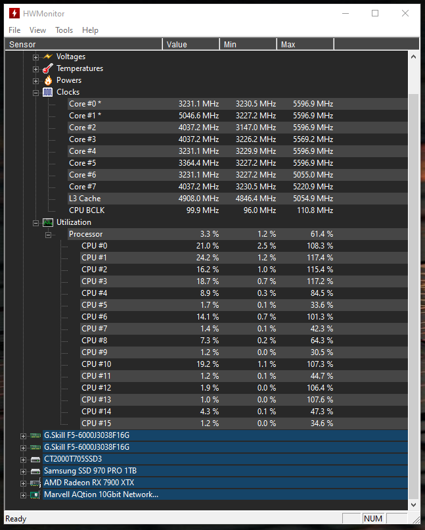Expand the Marvell AQtion 10Gbit Network entry

23,495
